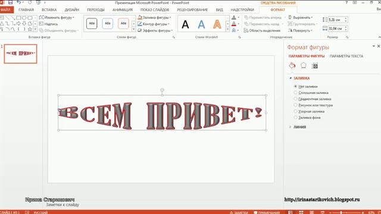381x214 pixels.
Task: Open the 'Вставка' ribbon tab
Action: coord(49,10)
